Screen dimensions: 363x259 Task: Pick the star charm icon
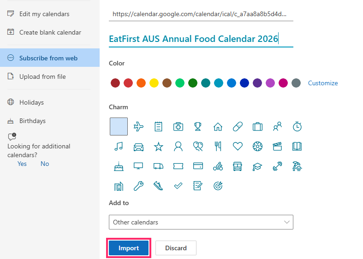click(158, 147)
